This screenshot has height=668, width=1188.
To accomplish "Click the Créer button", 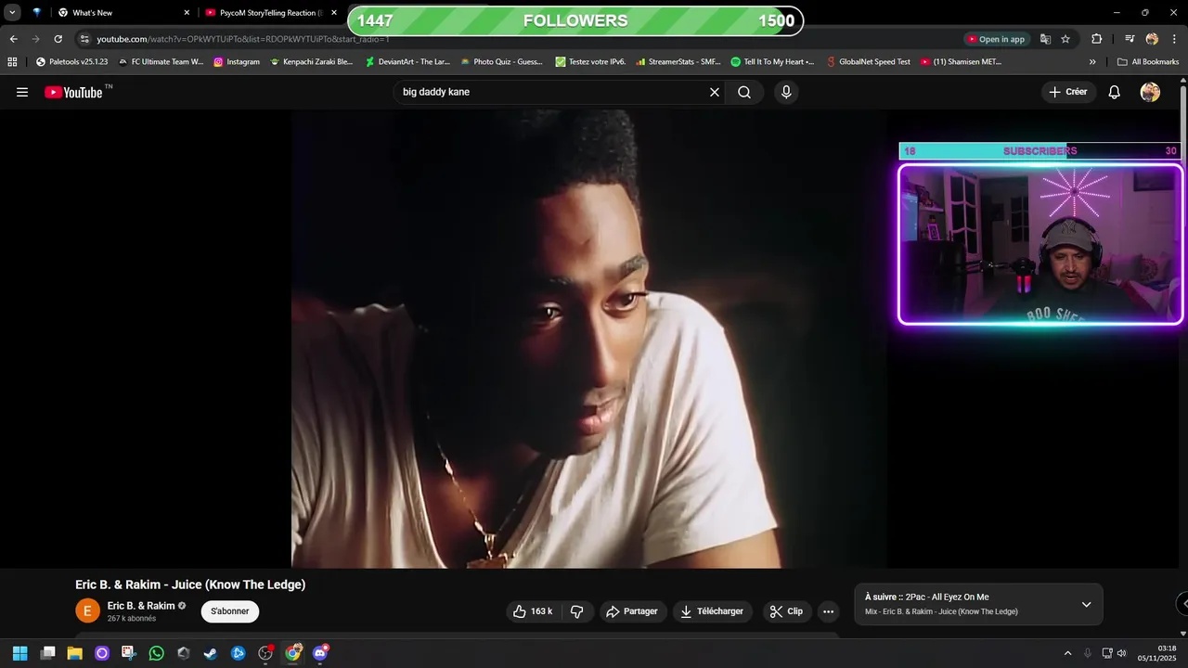I will [x=1068, y=92].
